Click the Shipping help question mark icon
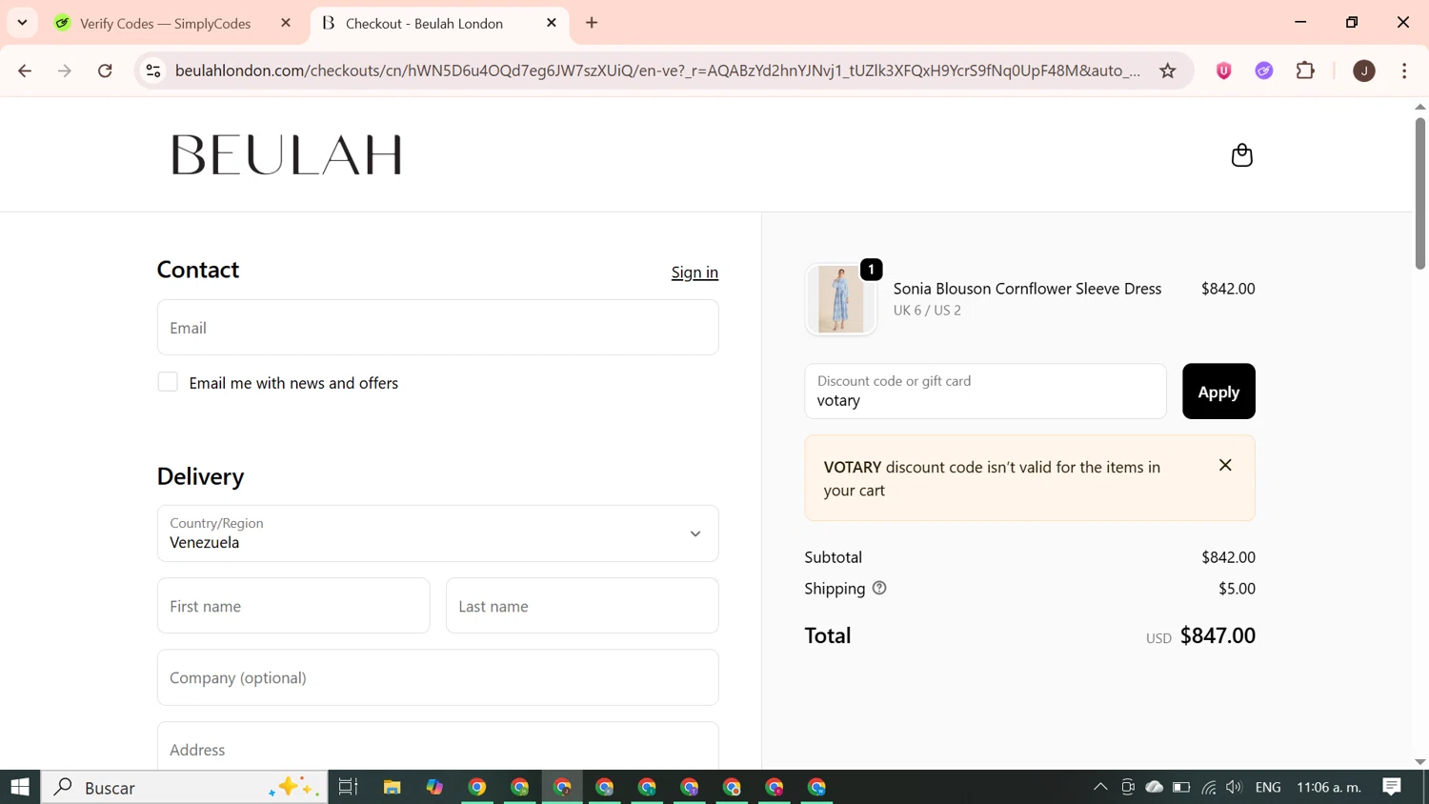 click(879, 588)
